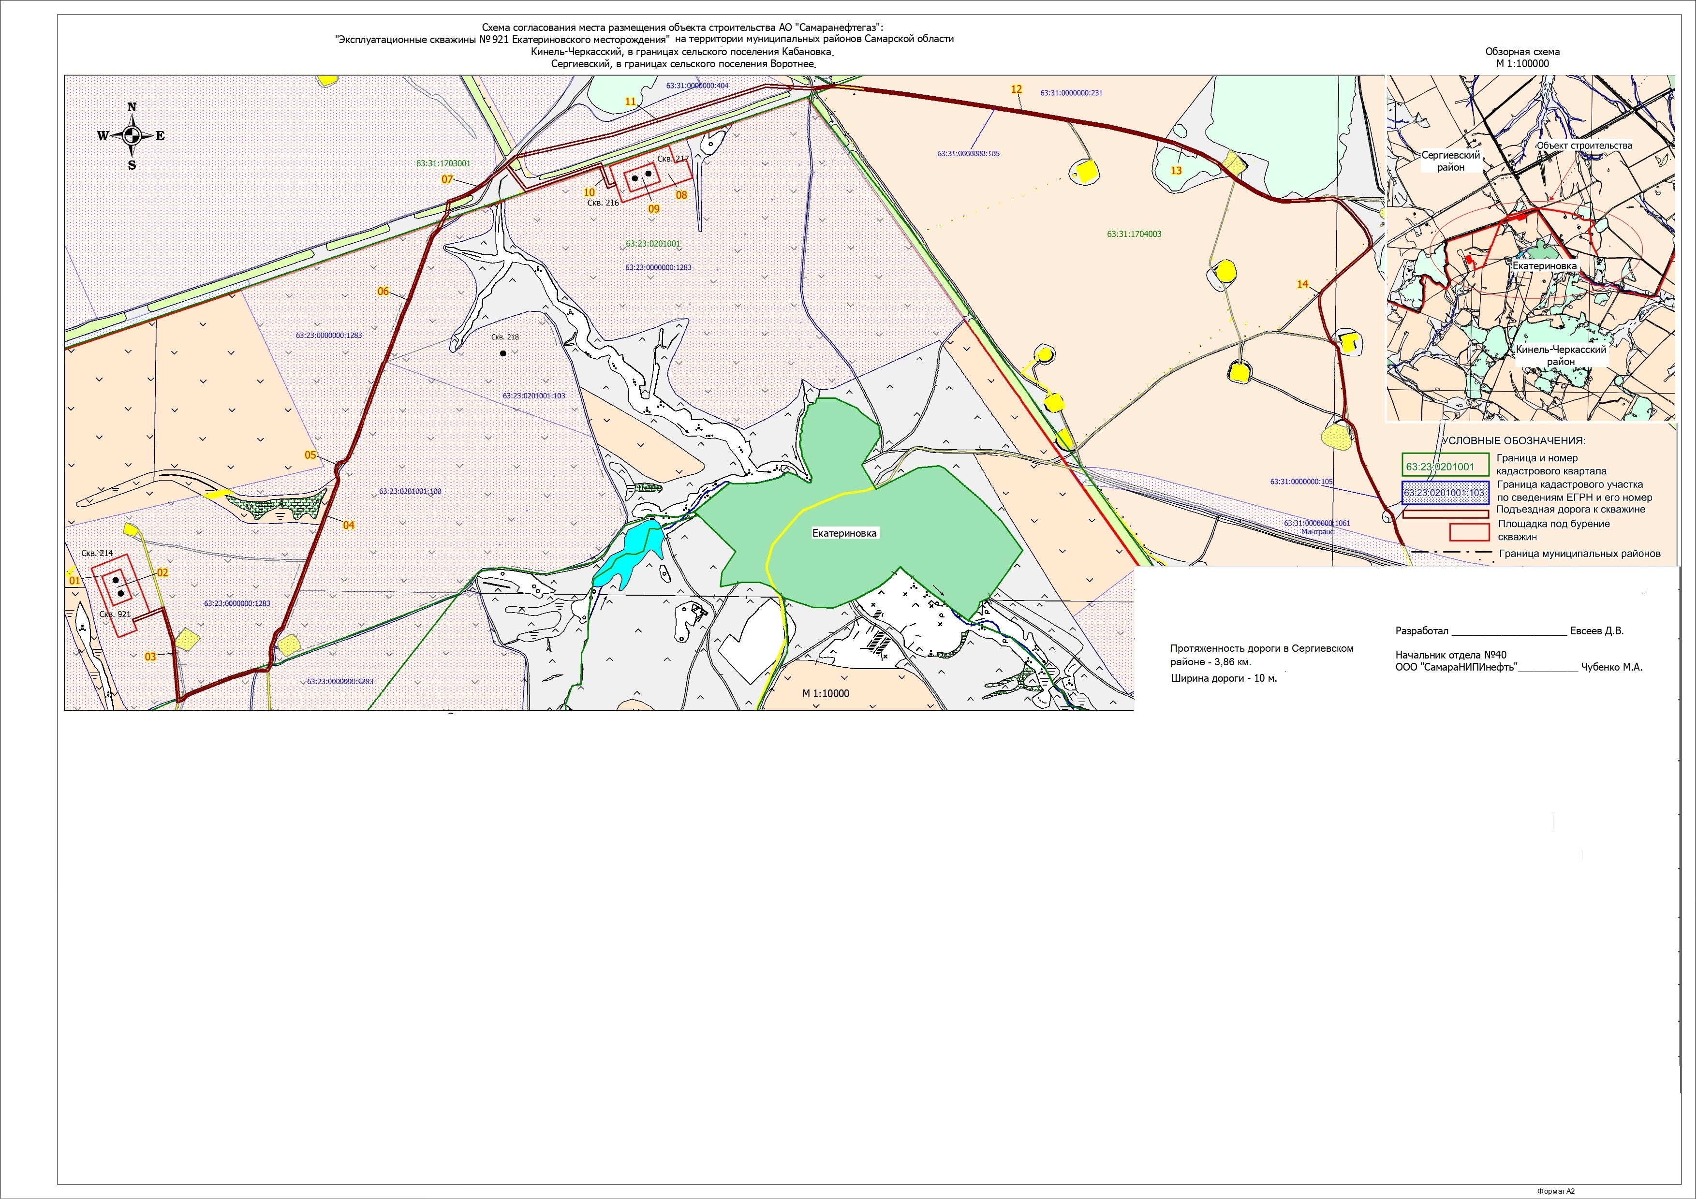Click the Подъездная дорога к скважине legend text
The height and width of the screenshot is (1200, 1697).
click(x=1571, y=509)
